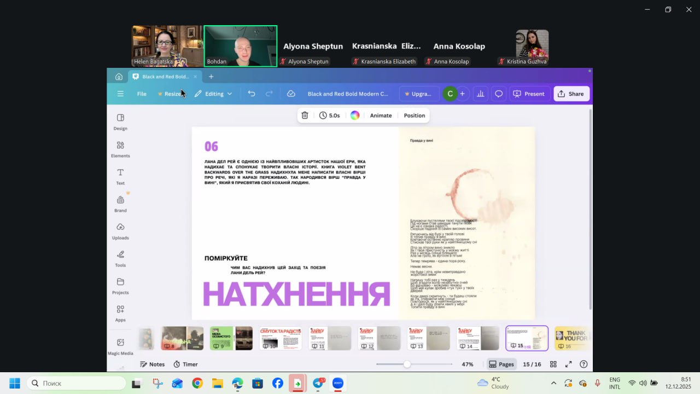Click the Present button
The image size is (700, 394).
(528, 94)
